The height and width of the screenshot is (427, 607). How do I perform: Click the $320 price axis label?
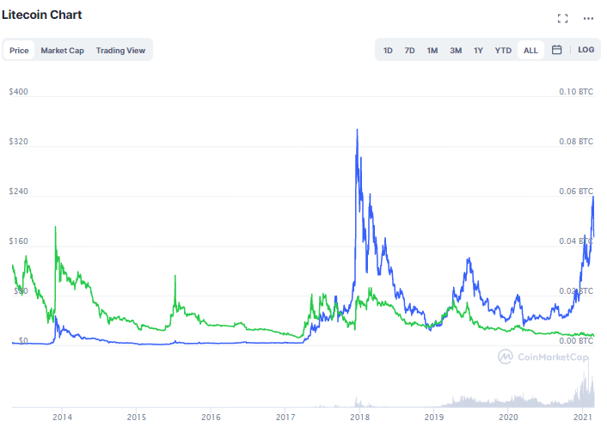click(x=19, y=142)
